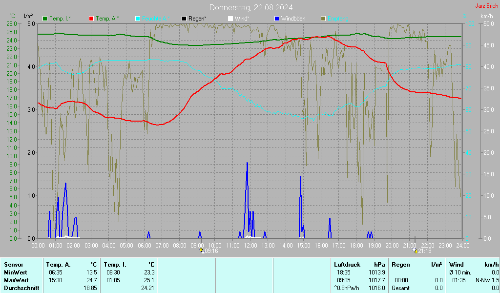This screenshot has width=500, height=293.
Task: Click the 'Temp. I.' column header in the table
Action: tap(115, 265)
